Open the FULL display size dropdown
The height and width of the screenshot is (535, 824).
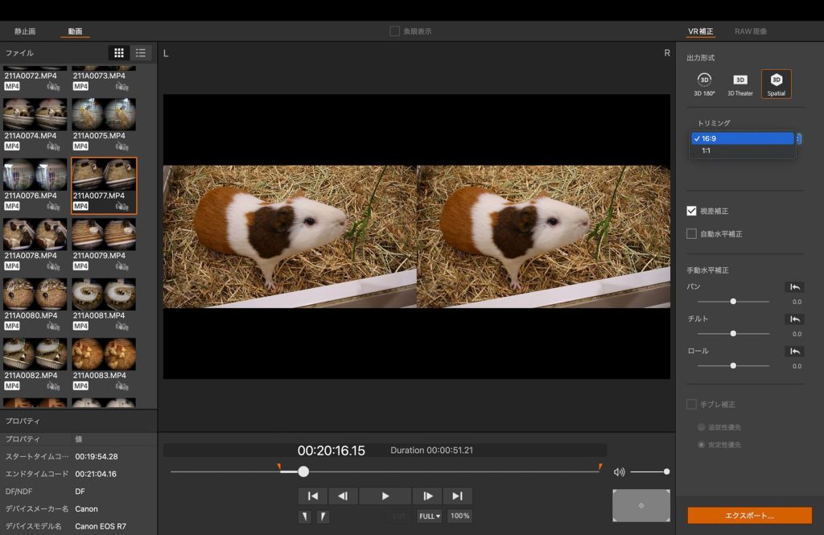tap(429, 516)
